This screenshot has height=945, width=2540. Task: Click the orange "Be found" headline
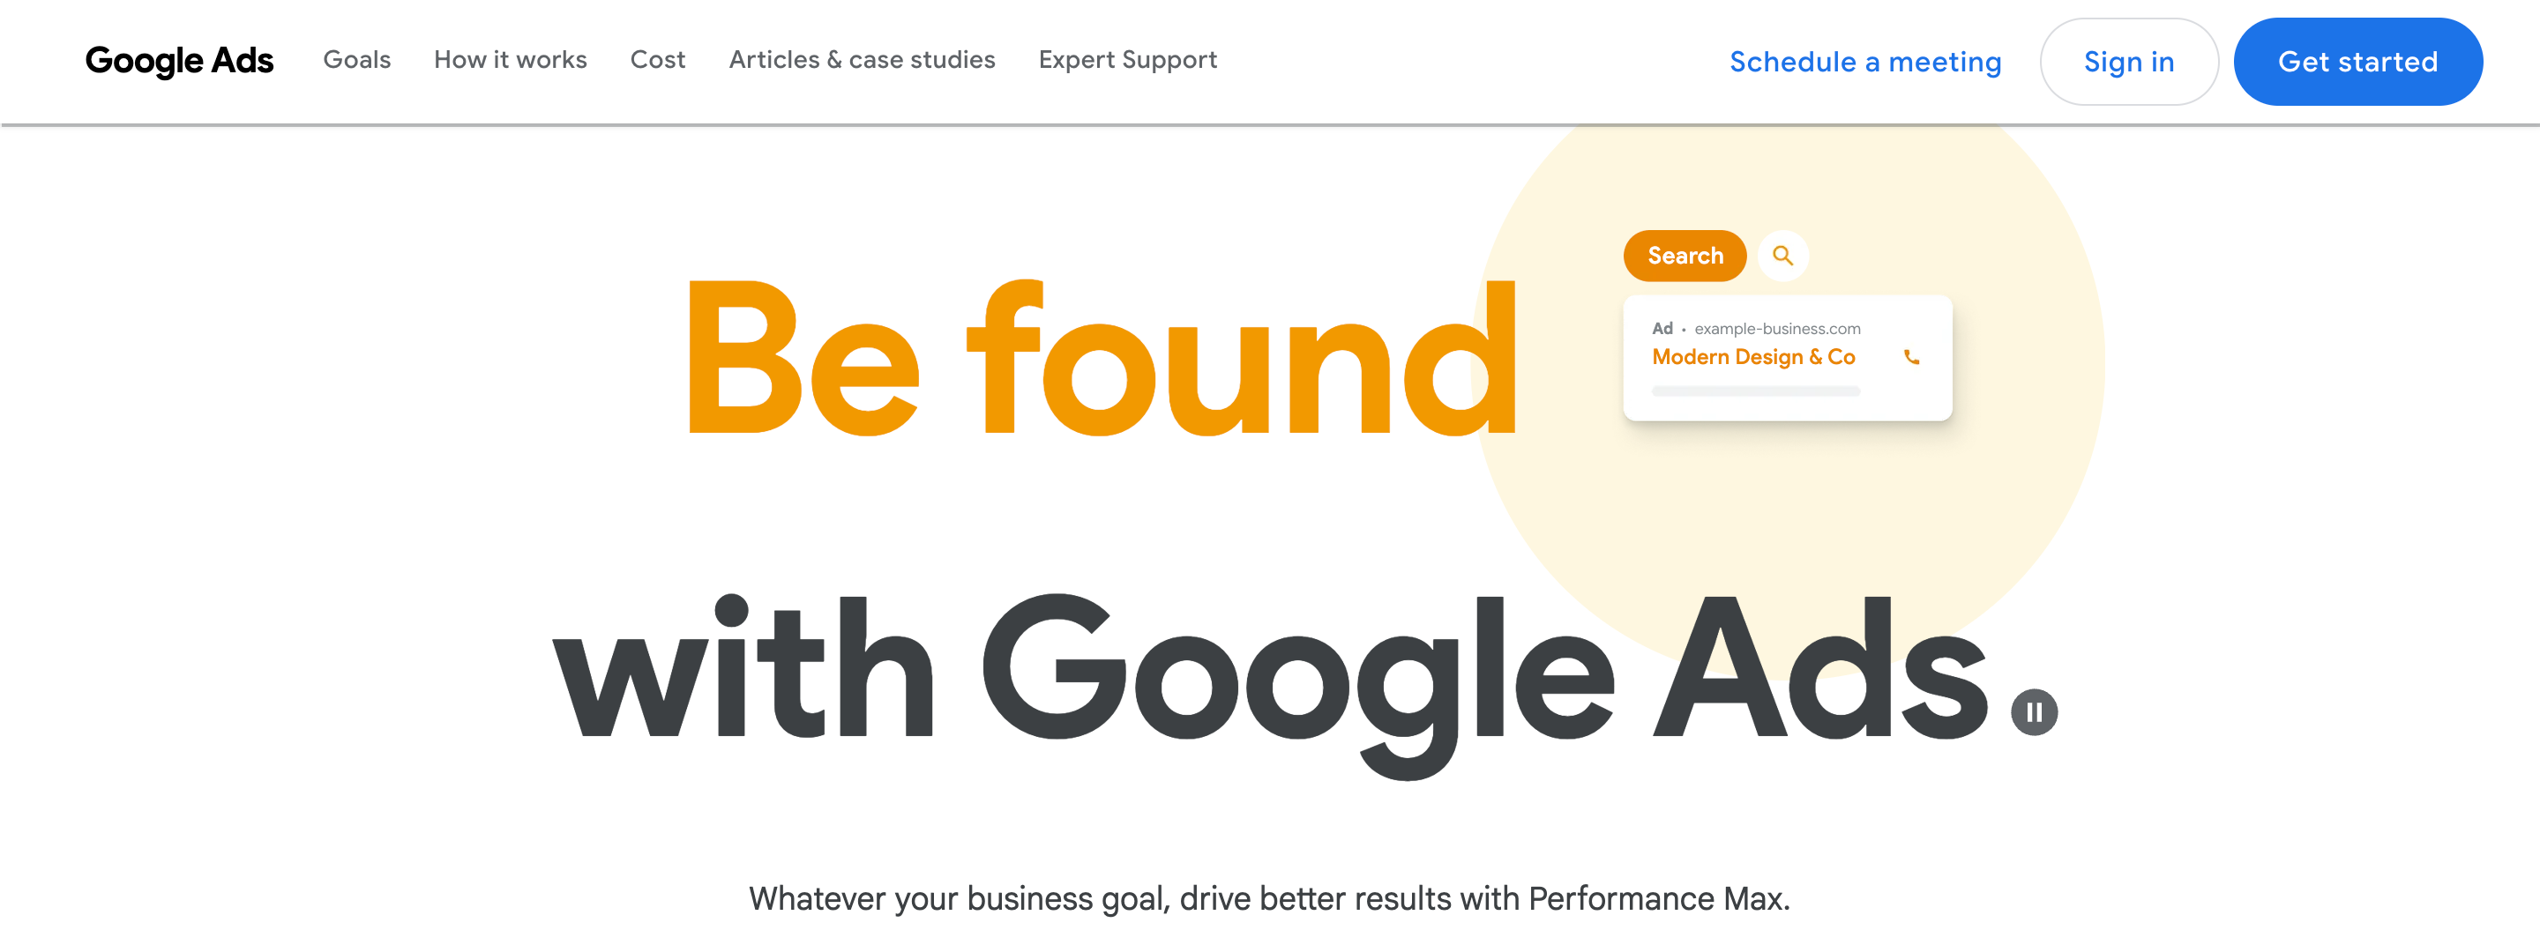click(1101, 360)
